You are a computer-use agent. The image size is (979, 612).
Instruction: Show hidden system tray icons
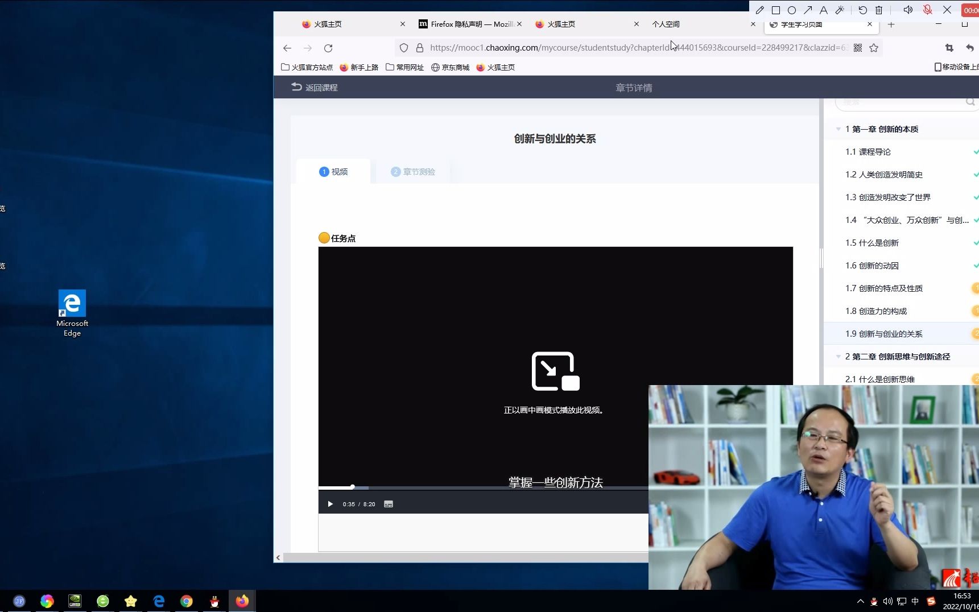(x=860, y=601)
